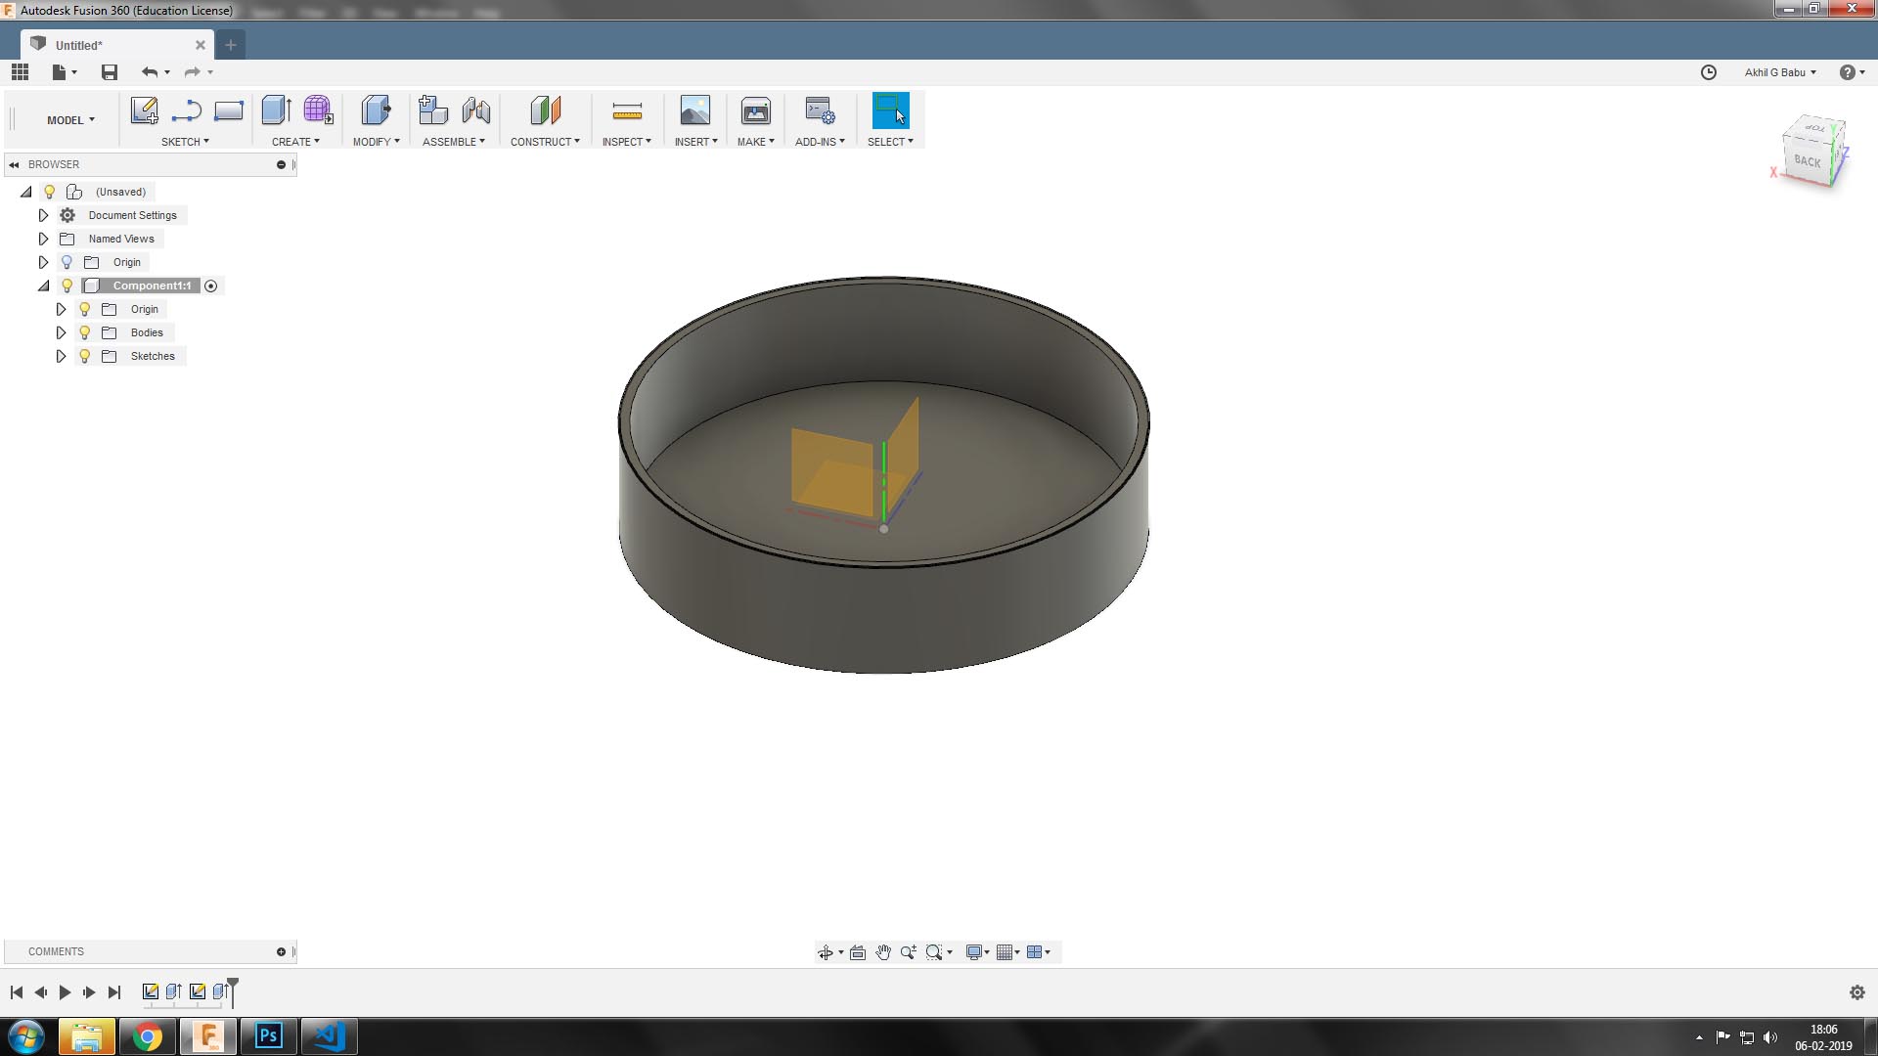The height and width of the screenshot is (1056, 1878).
Task: Click the Create Form sphere icon
Action: pyautogui.click(x=318, y=110)
